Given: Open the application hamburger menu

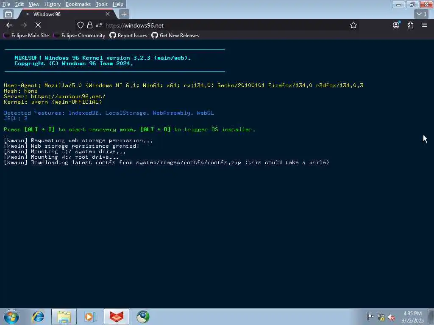Looking at the screenshot, I should click(425, 25).
